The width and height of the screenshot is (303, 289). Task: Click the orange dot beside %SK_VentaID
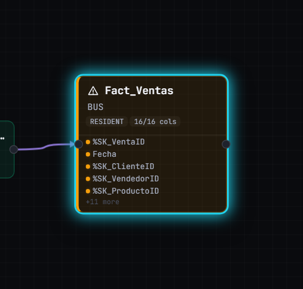[x=88, y=142]
